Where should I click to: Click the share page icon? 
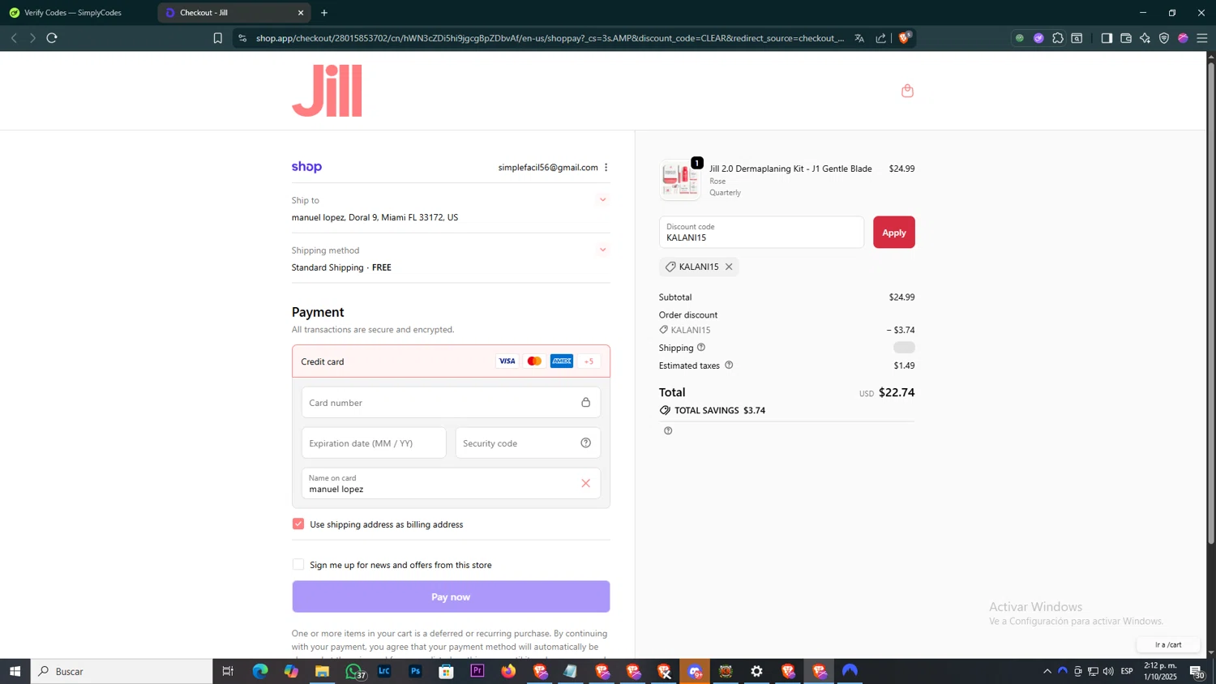(x=881, y=38)
